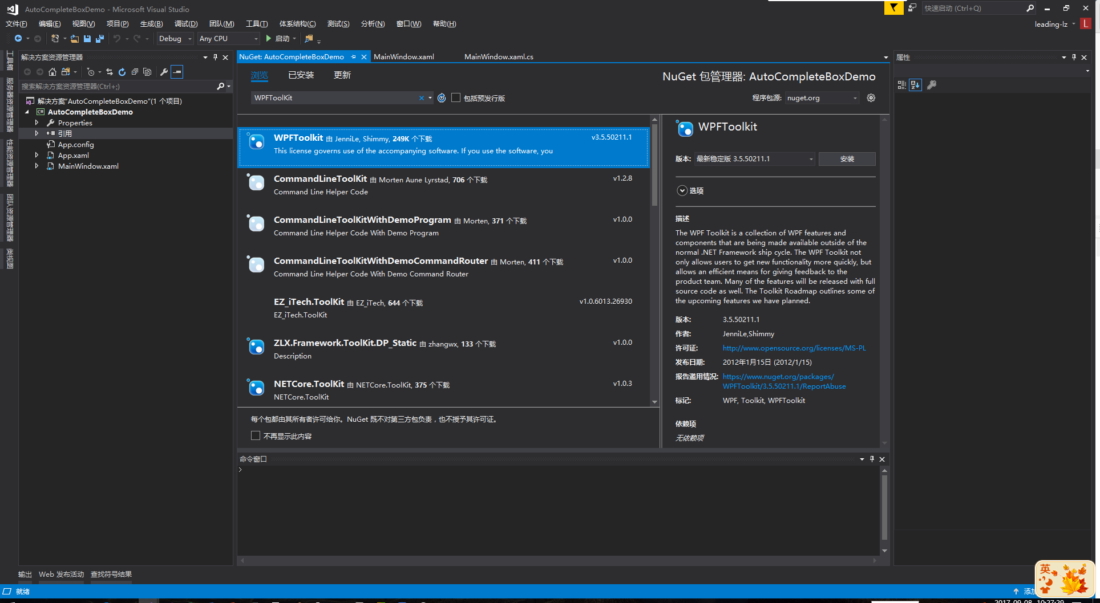Expand the MainWindow.xaml tree node

point(37,166)
